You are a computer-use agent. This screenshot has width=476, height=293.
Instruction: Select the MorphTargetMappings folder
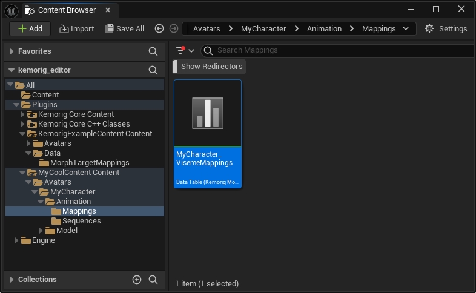pos(89,163)
